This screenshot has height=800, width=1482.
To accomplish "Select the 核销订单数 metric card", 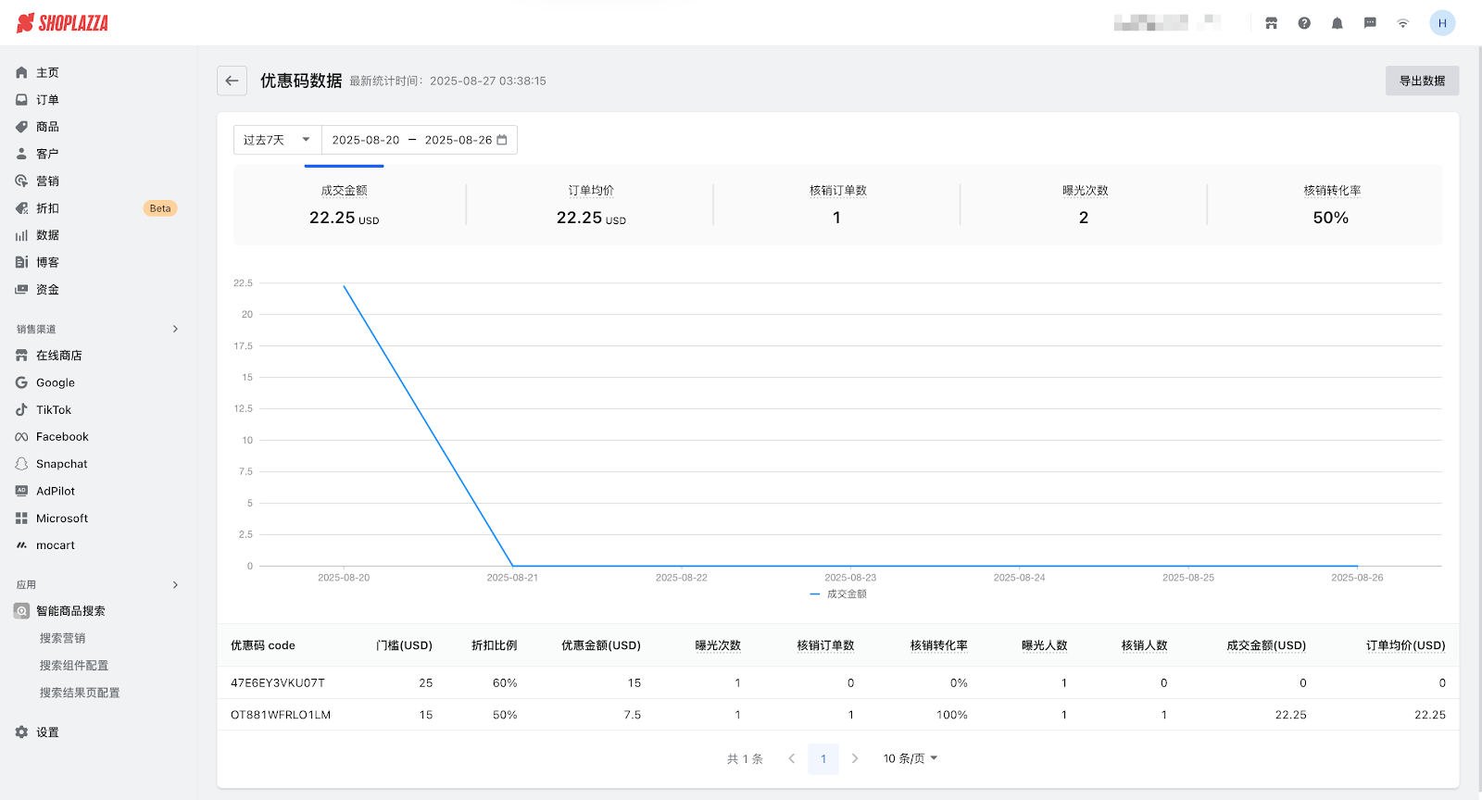I will click(837, 205).
